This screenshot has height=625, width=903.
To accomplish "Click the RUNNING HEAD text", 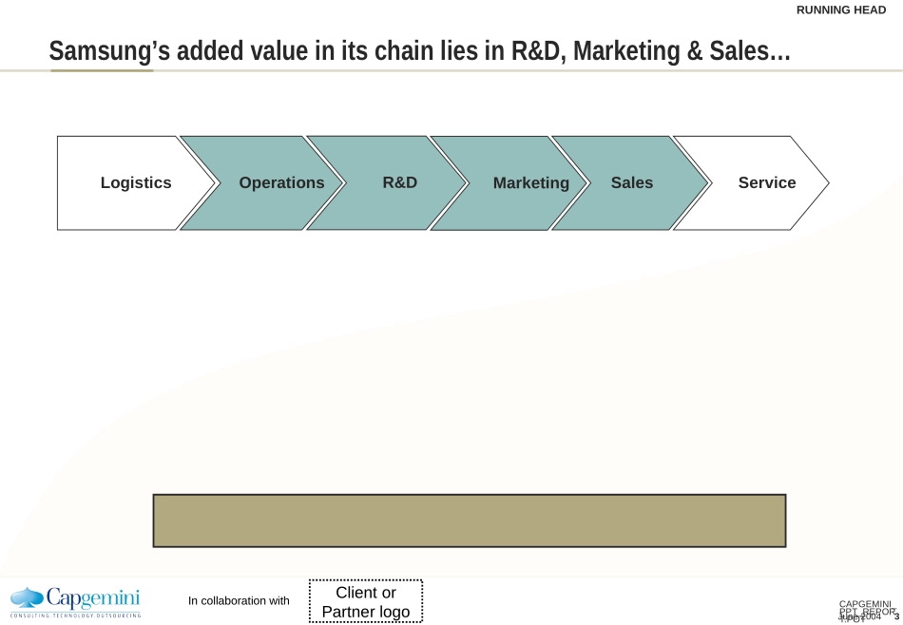I will [x=841, y=9].
